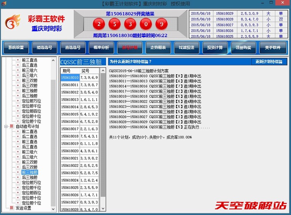
Task: Select 前二直选 in the plan tree
Action: (29, 132)
